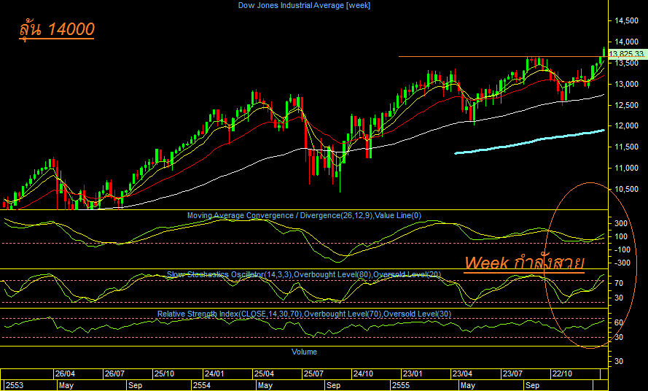Click the 24/10 date label
648x391 pixels.
click(363, 373)
